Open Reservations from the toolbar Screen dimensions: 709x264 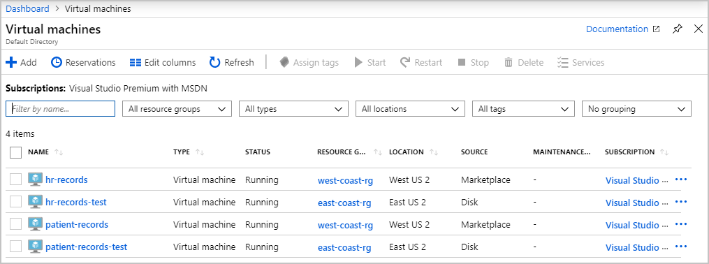click(x=83, y=62)
